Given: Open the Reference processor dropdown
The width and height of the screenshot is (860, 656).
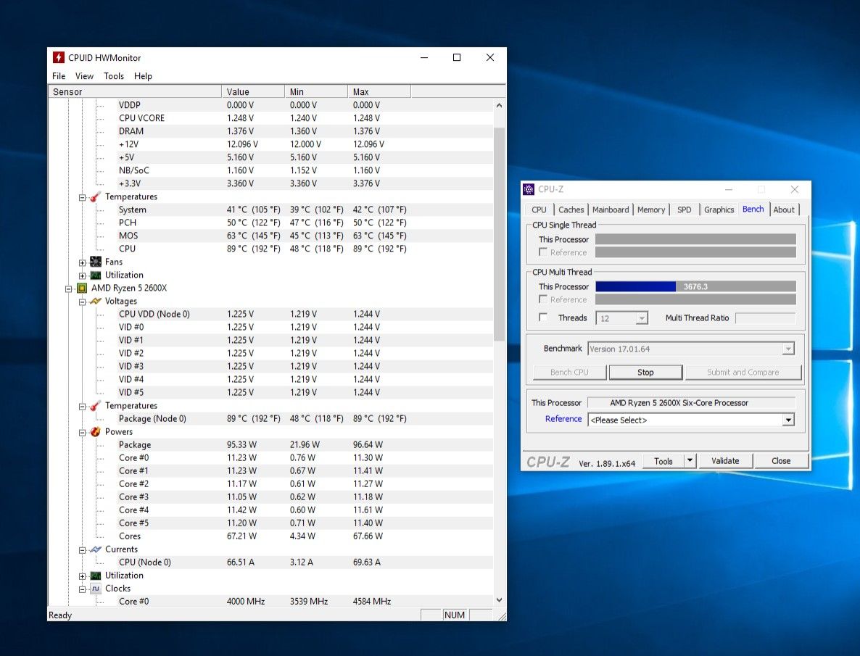Looking at the screenshot, I should 787,420.
